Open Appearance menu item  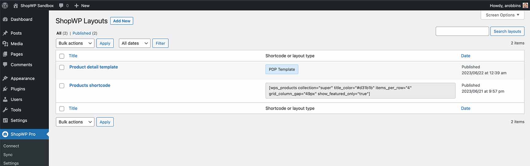coord(23,78)
